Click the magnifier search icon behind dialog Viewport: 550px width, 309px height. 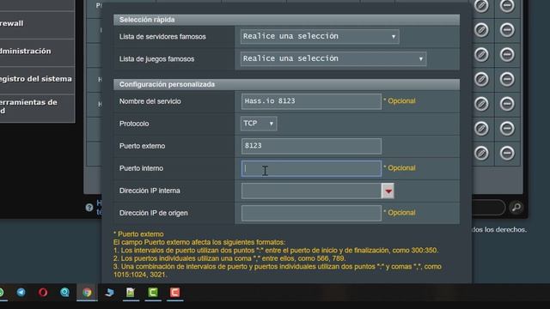(516, 208)
